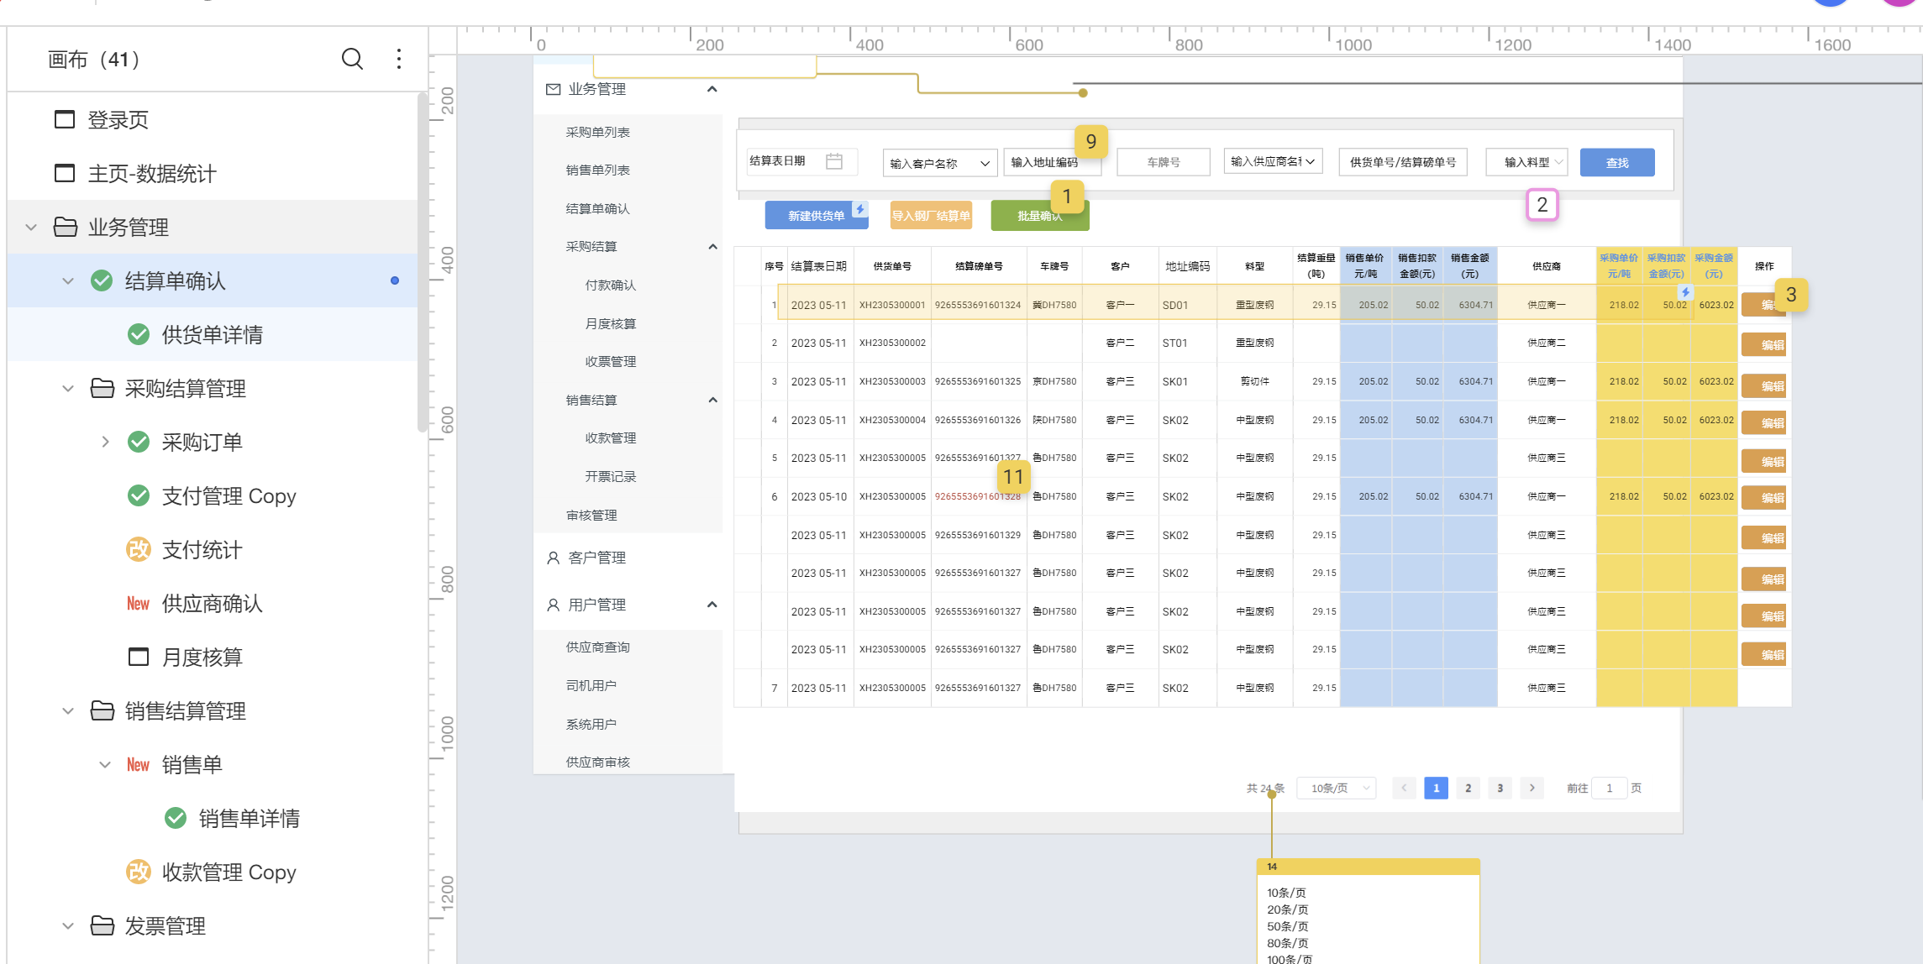
Task: Click the New badge of 销售单
Action: pos(138,764)
